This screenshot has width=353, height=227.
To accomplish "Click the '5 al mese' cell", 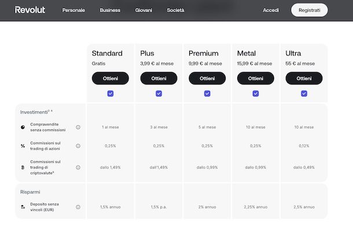I will (x=207, y=127).
